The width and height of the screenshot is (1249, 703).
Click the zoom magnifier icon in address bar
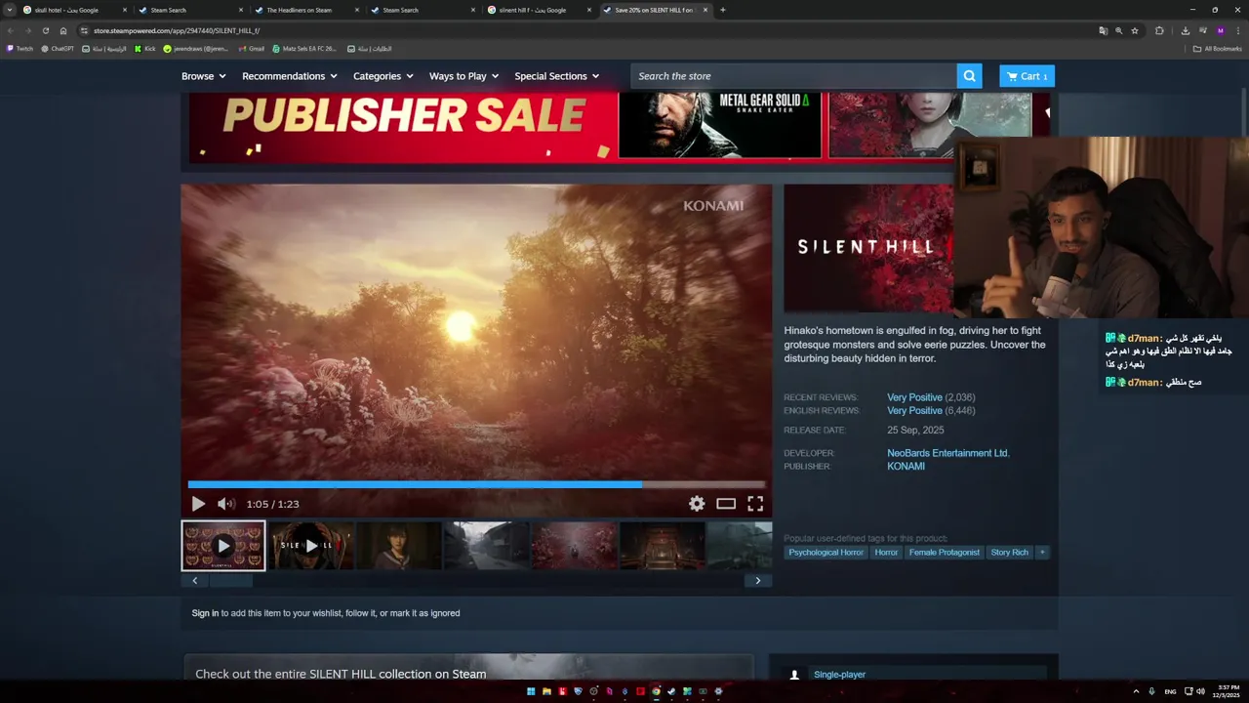click(x=1118, y=30)
